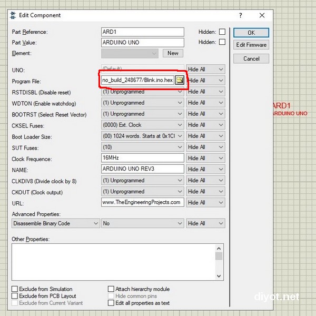
Task: Open RSTDISBL Unprogrammed dropdown
Action: (x=143, y=92)
